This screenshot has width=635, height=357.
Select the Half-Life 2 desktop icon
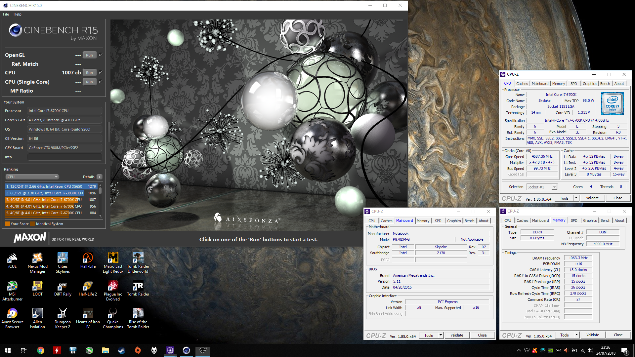[x=88, y=288]
